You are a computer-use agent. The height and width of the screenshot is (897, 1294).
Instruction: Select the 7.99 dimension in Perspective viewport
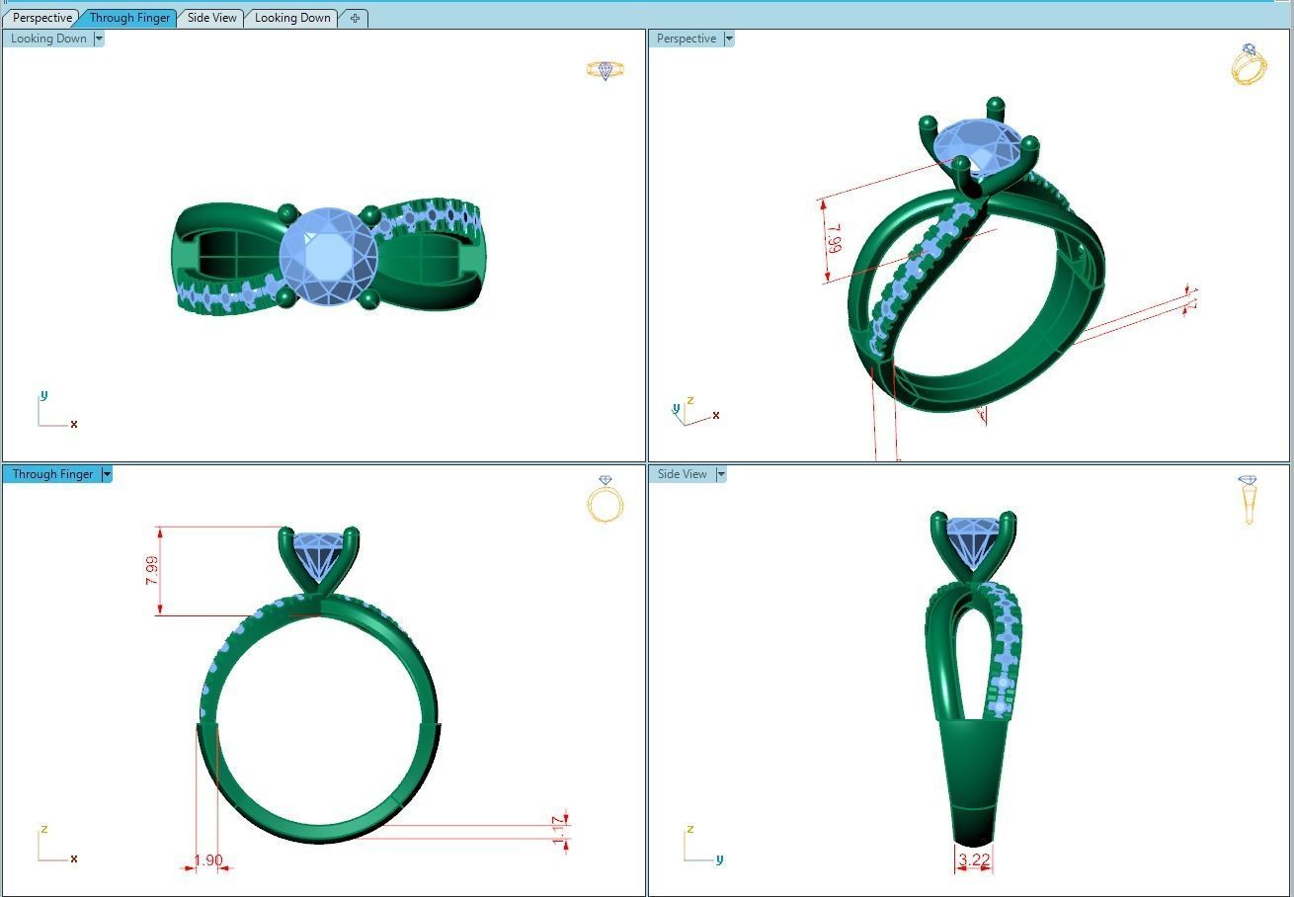tap(836, 238)
